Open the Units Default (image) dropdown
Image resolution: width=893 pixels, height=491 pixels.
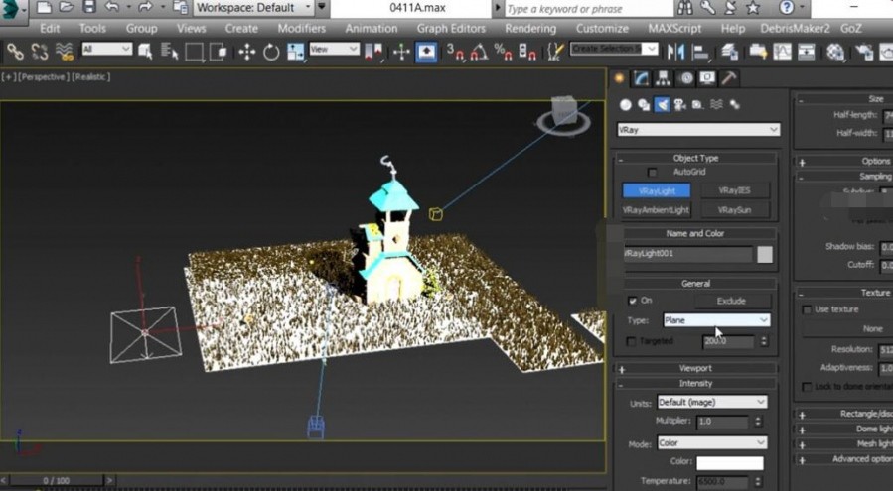[x=712, y=403]
